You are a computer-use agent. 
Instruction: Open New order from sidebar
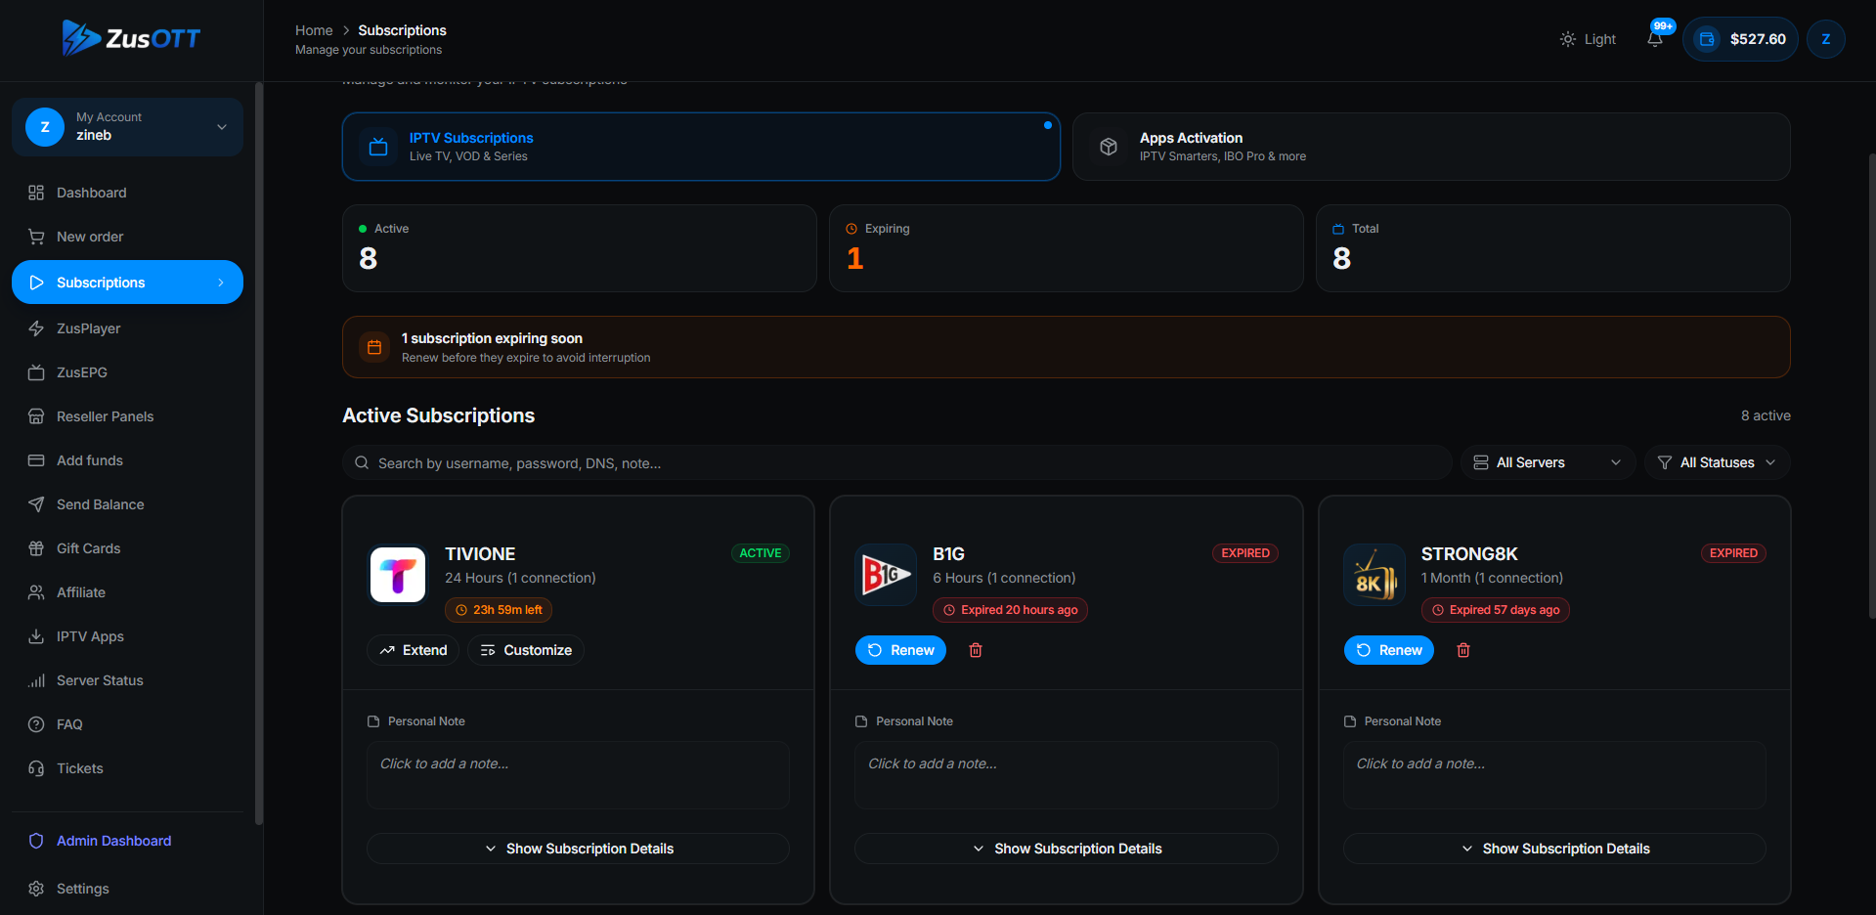pos(127,237)
